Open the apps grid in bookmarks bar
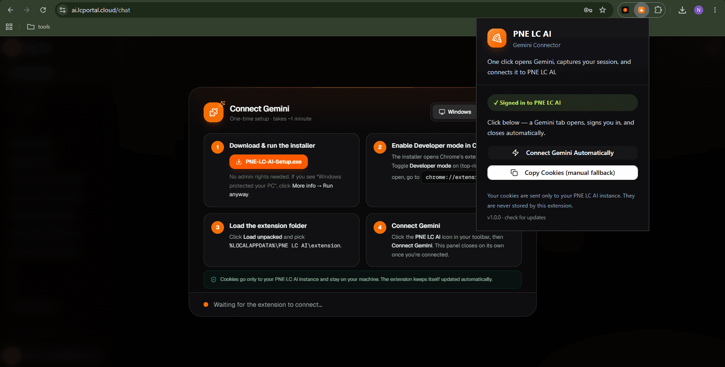 (x=9, y=27)
